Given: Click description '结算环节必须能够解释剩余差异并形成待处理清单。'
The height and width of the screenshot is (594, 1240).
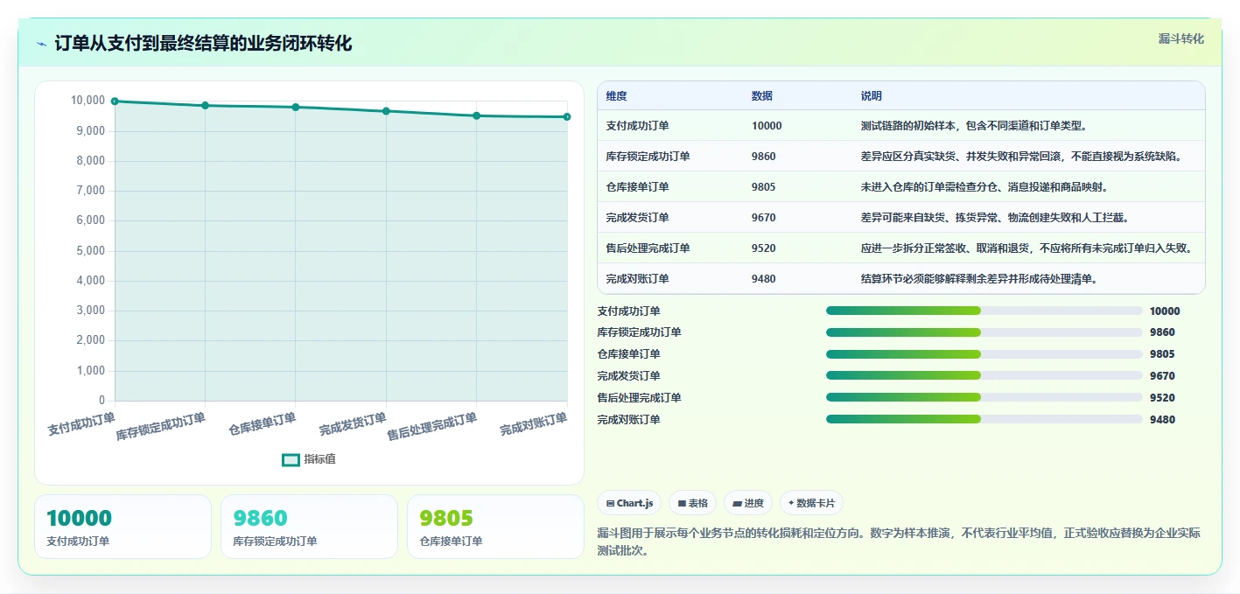Looking at the screenshot, I should (x=979, y=279).
